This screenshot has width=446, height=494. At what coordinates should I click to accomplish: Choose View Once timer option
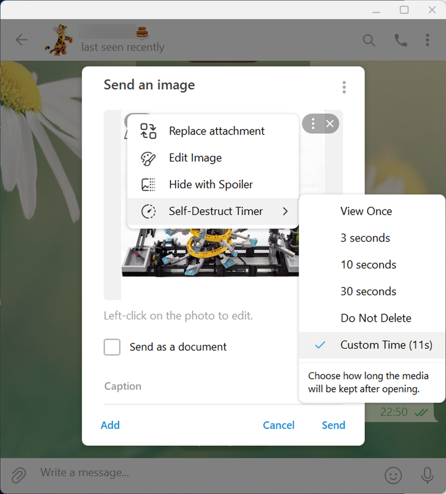pos(366,211)
